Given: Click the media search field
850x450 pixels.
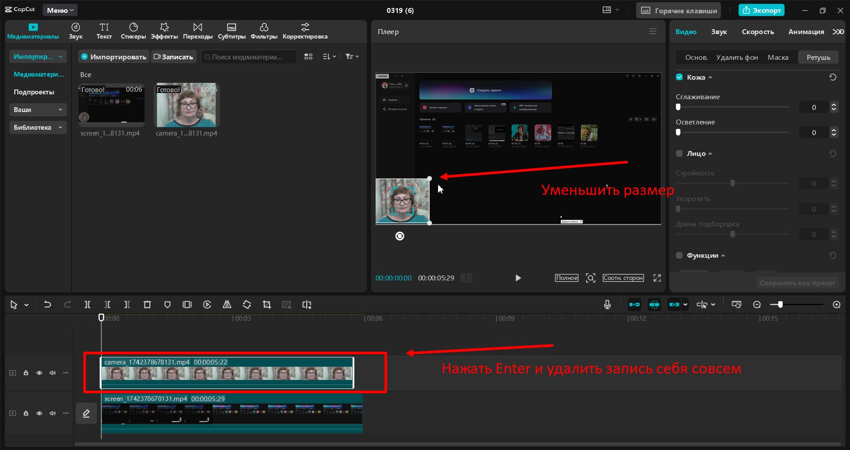Looking at the screenshot, I should point(249,57).
